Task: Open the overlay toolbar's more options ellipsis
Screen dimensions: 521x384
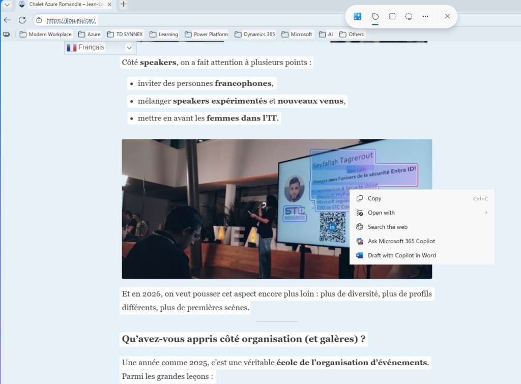Action: (x=425, y=16)
